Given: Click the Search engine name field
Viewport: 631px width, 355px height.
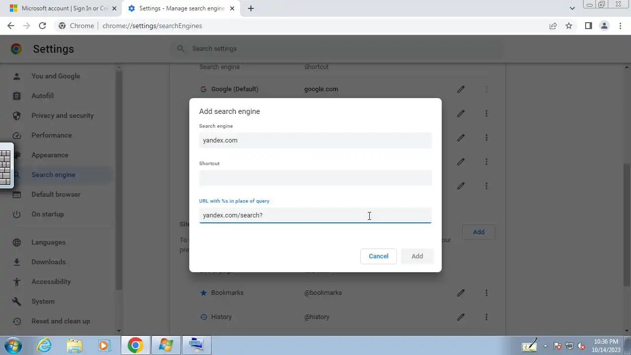Looking at the screenshot, I should click(315, 141).
